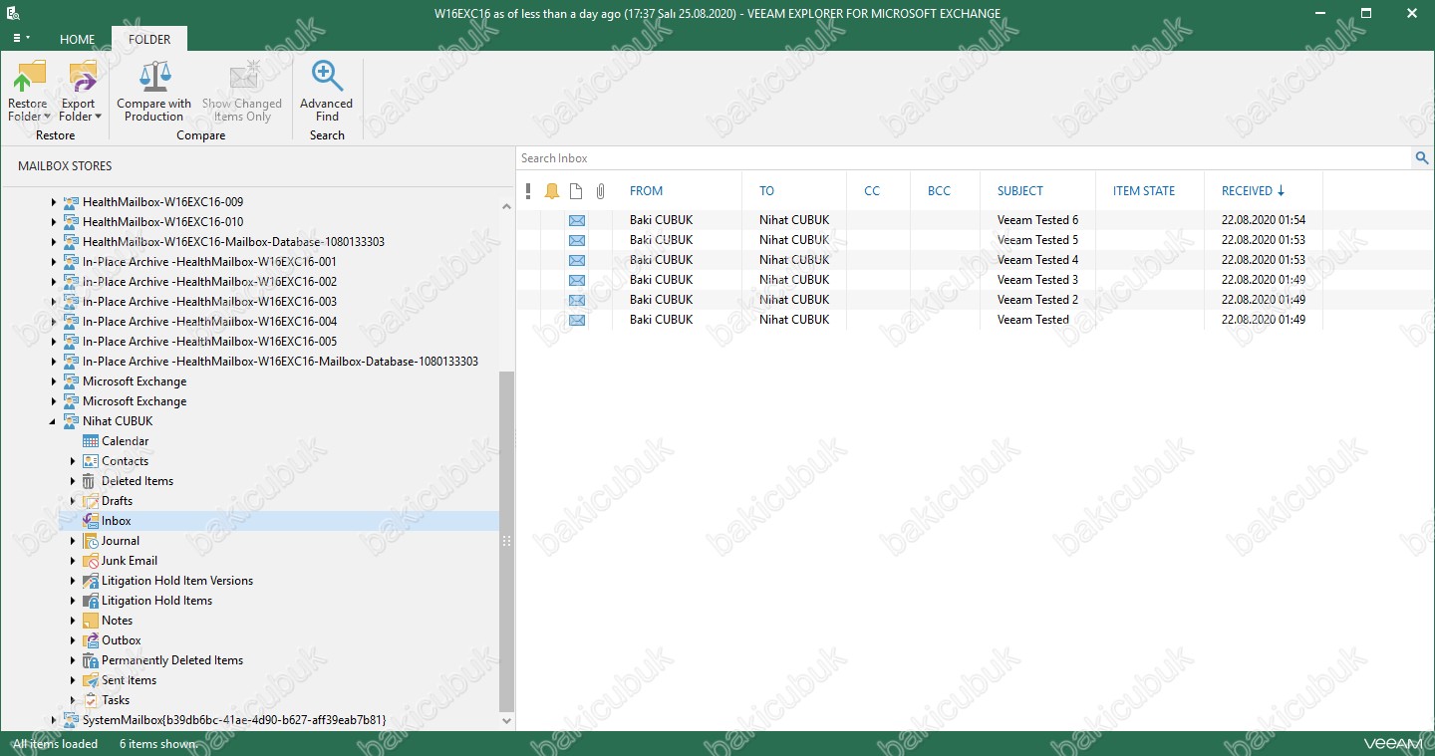Switch to the FOLDER tab

pos(149,39)
